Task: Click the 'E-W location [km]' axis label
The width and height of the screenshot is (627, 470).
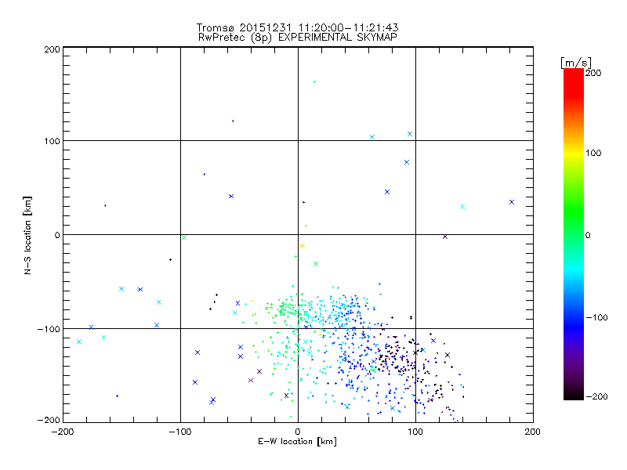Action: tap(297, 442)
